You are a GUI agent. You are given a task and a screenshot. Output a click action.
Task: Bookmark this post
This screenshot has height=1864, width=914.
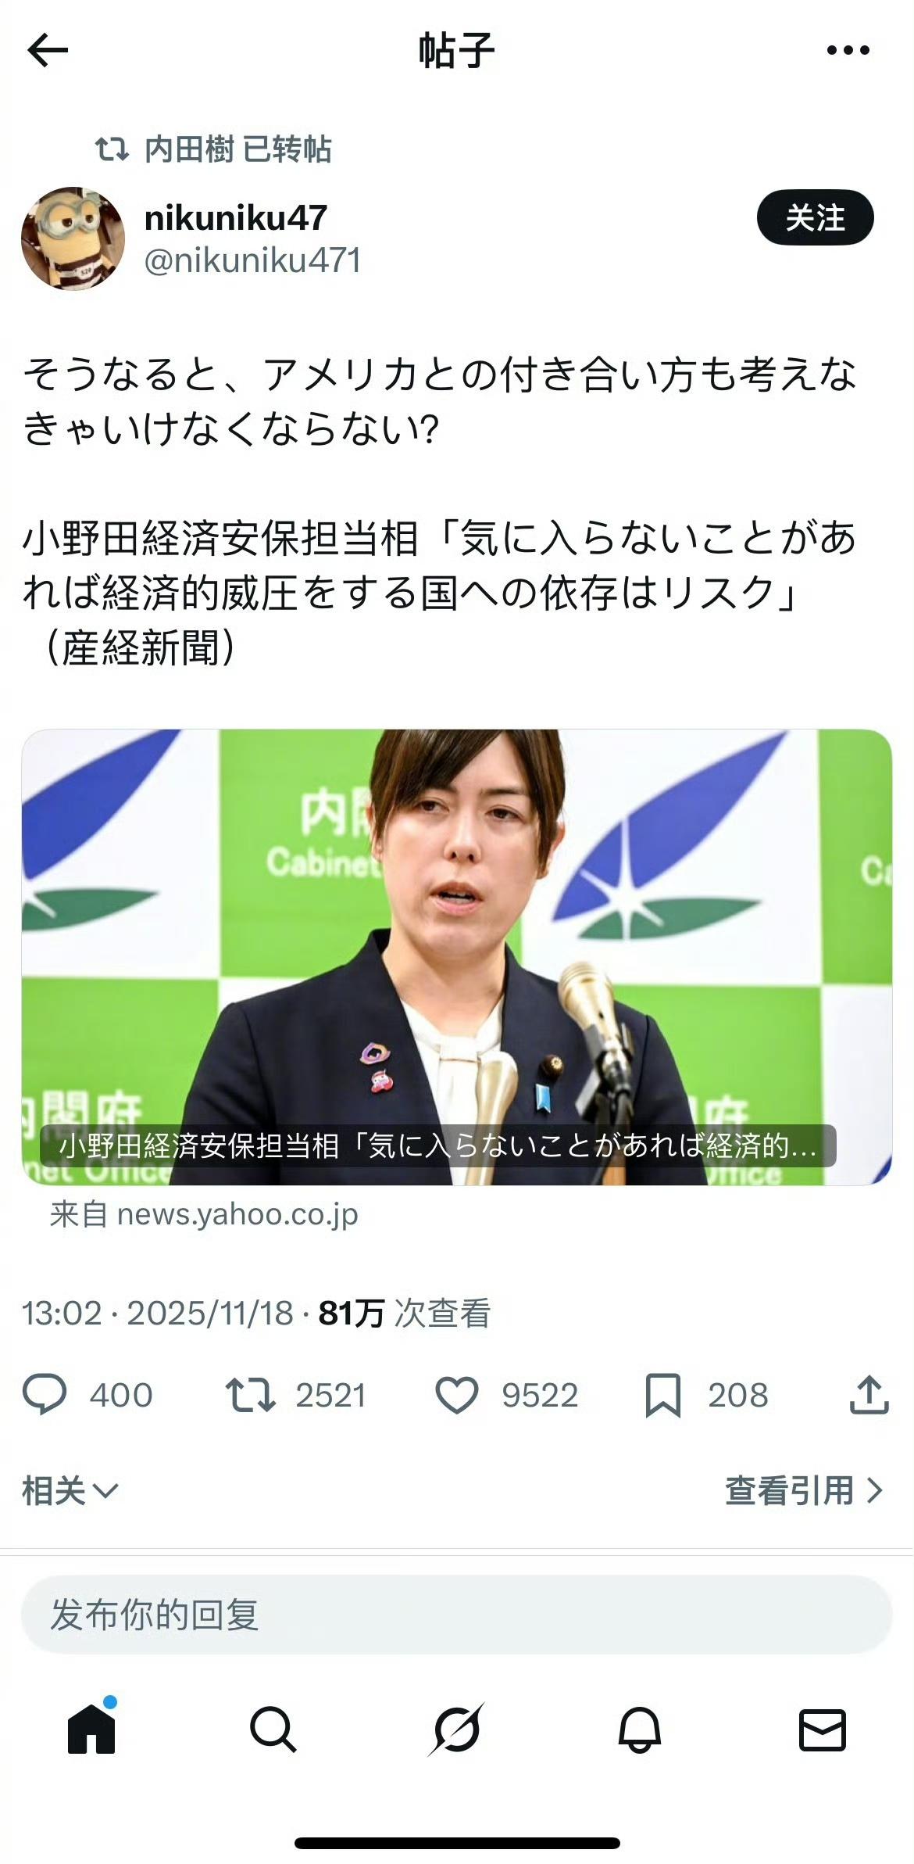[663, 1395]
